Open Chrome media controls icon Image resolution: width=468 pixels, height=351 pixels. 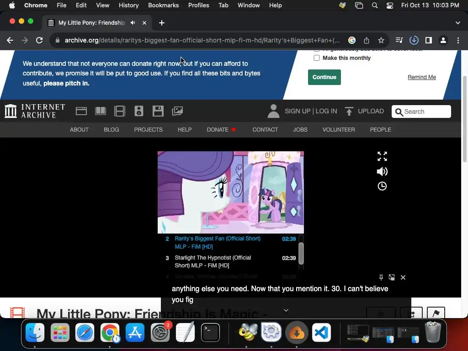pos(399,40)
